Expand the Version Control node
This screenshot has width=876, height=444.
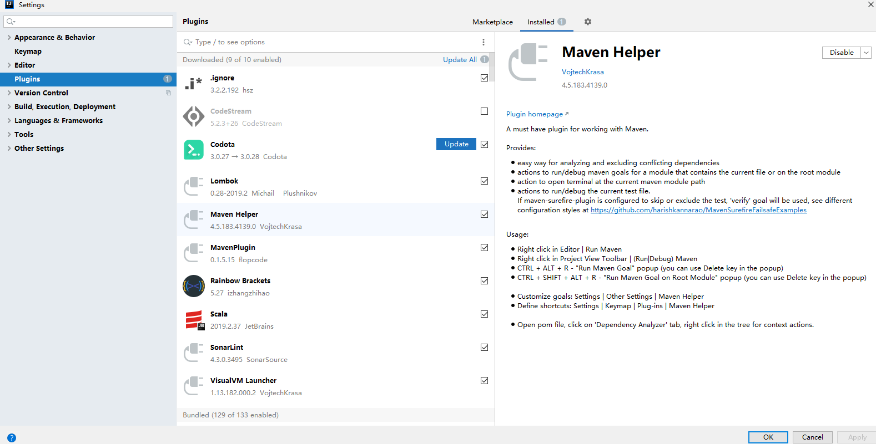click(9, 93)
